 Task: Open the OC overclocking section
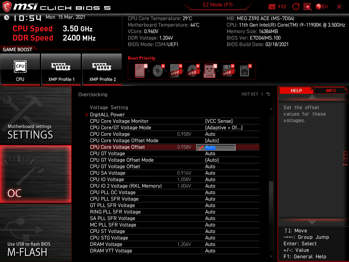click(35, 174)
